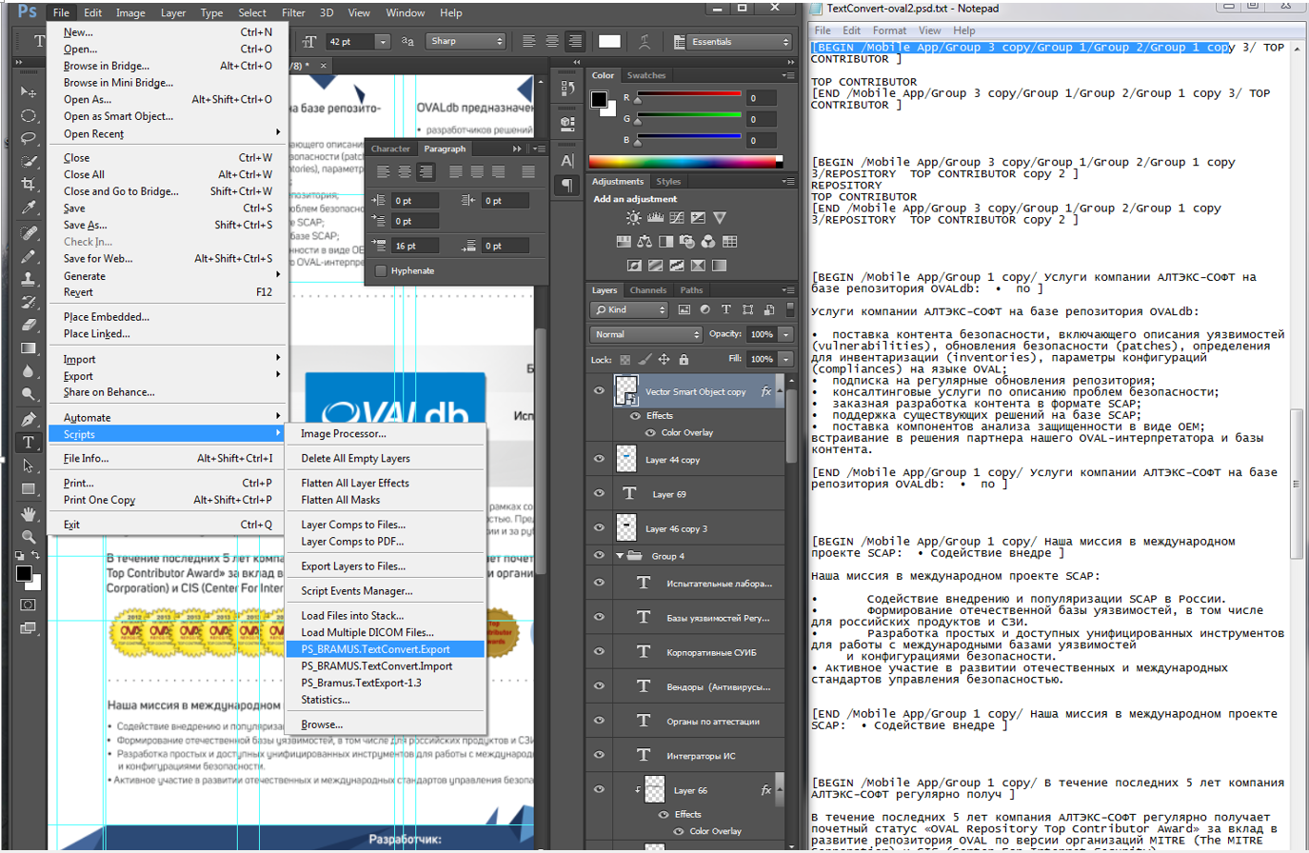The image size is (1309, 853).
Task: Click lock position icon in Layers panel
Action: click(664, 359)
